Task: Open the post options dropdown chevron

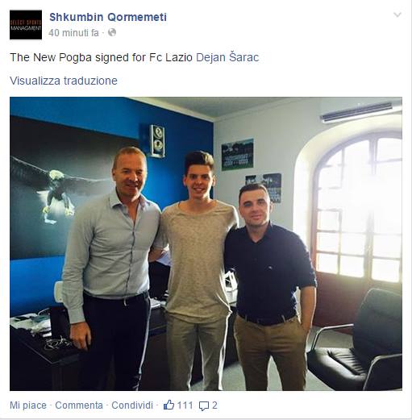Action: [x=397, y=15]
